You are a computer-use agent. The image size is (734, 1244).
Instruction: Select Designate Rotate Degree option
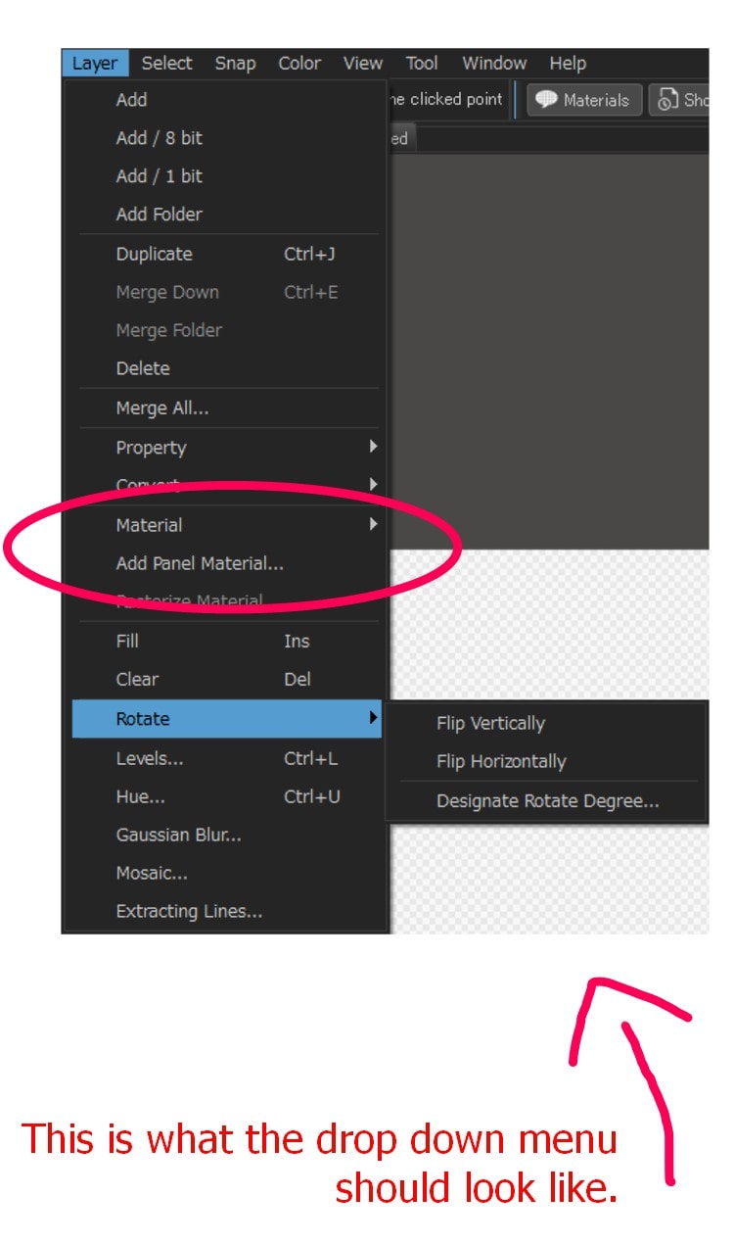click(x=547, y=801)
